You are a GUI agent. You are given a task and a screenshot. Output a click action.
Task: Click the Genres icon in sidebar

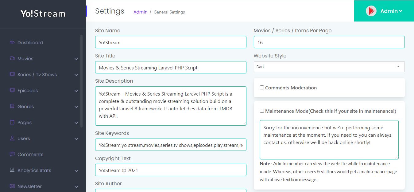[x=12, y=106]
